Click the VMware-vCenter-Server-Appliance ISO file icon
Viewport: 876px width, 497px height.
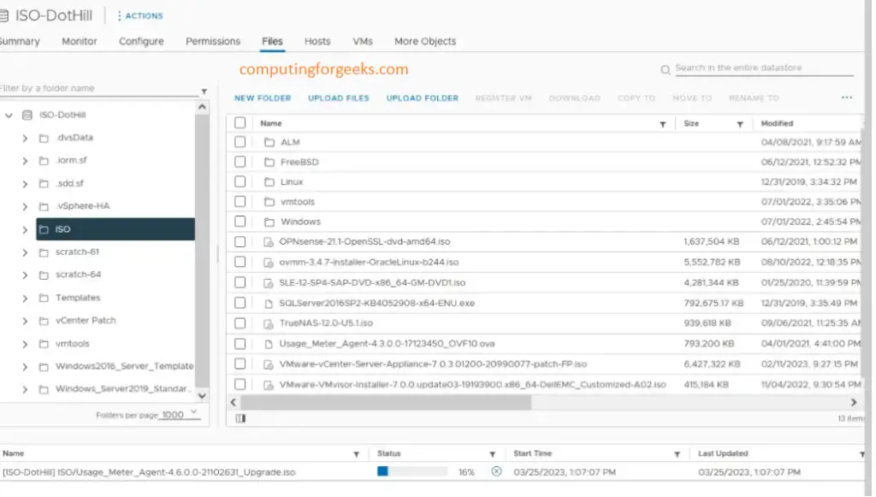268,364
